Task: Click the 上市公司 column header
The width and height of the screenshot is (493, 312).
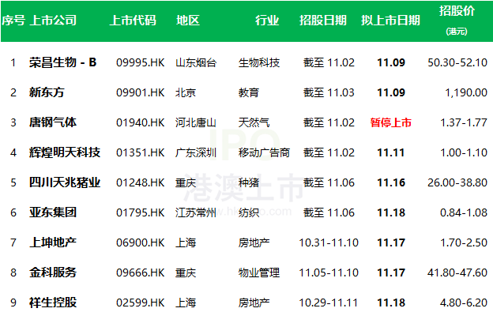Action: 53,21
